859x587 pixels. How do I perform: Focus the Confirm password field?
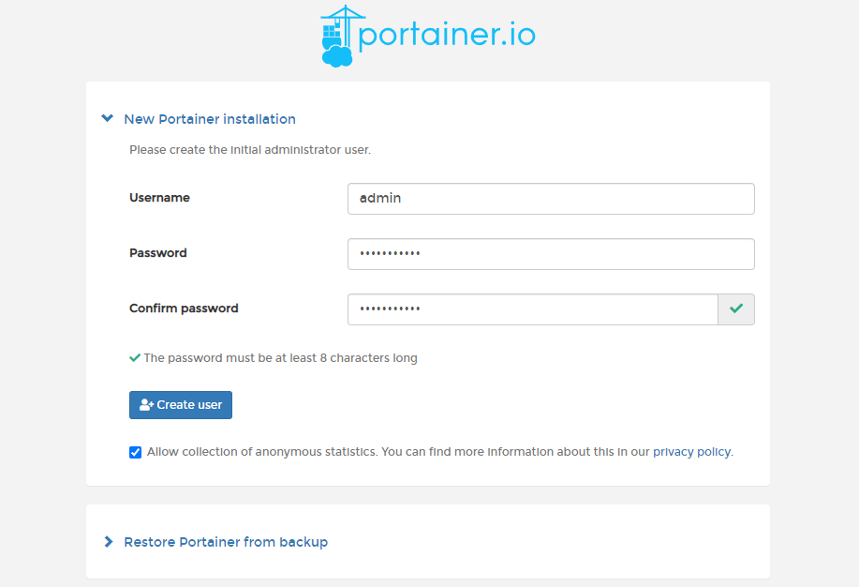533,309
